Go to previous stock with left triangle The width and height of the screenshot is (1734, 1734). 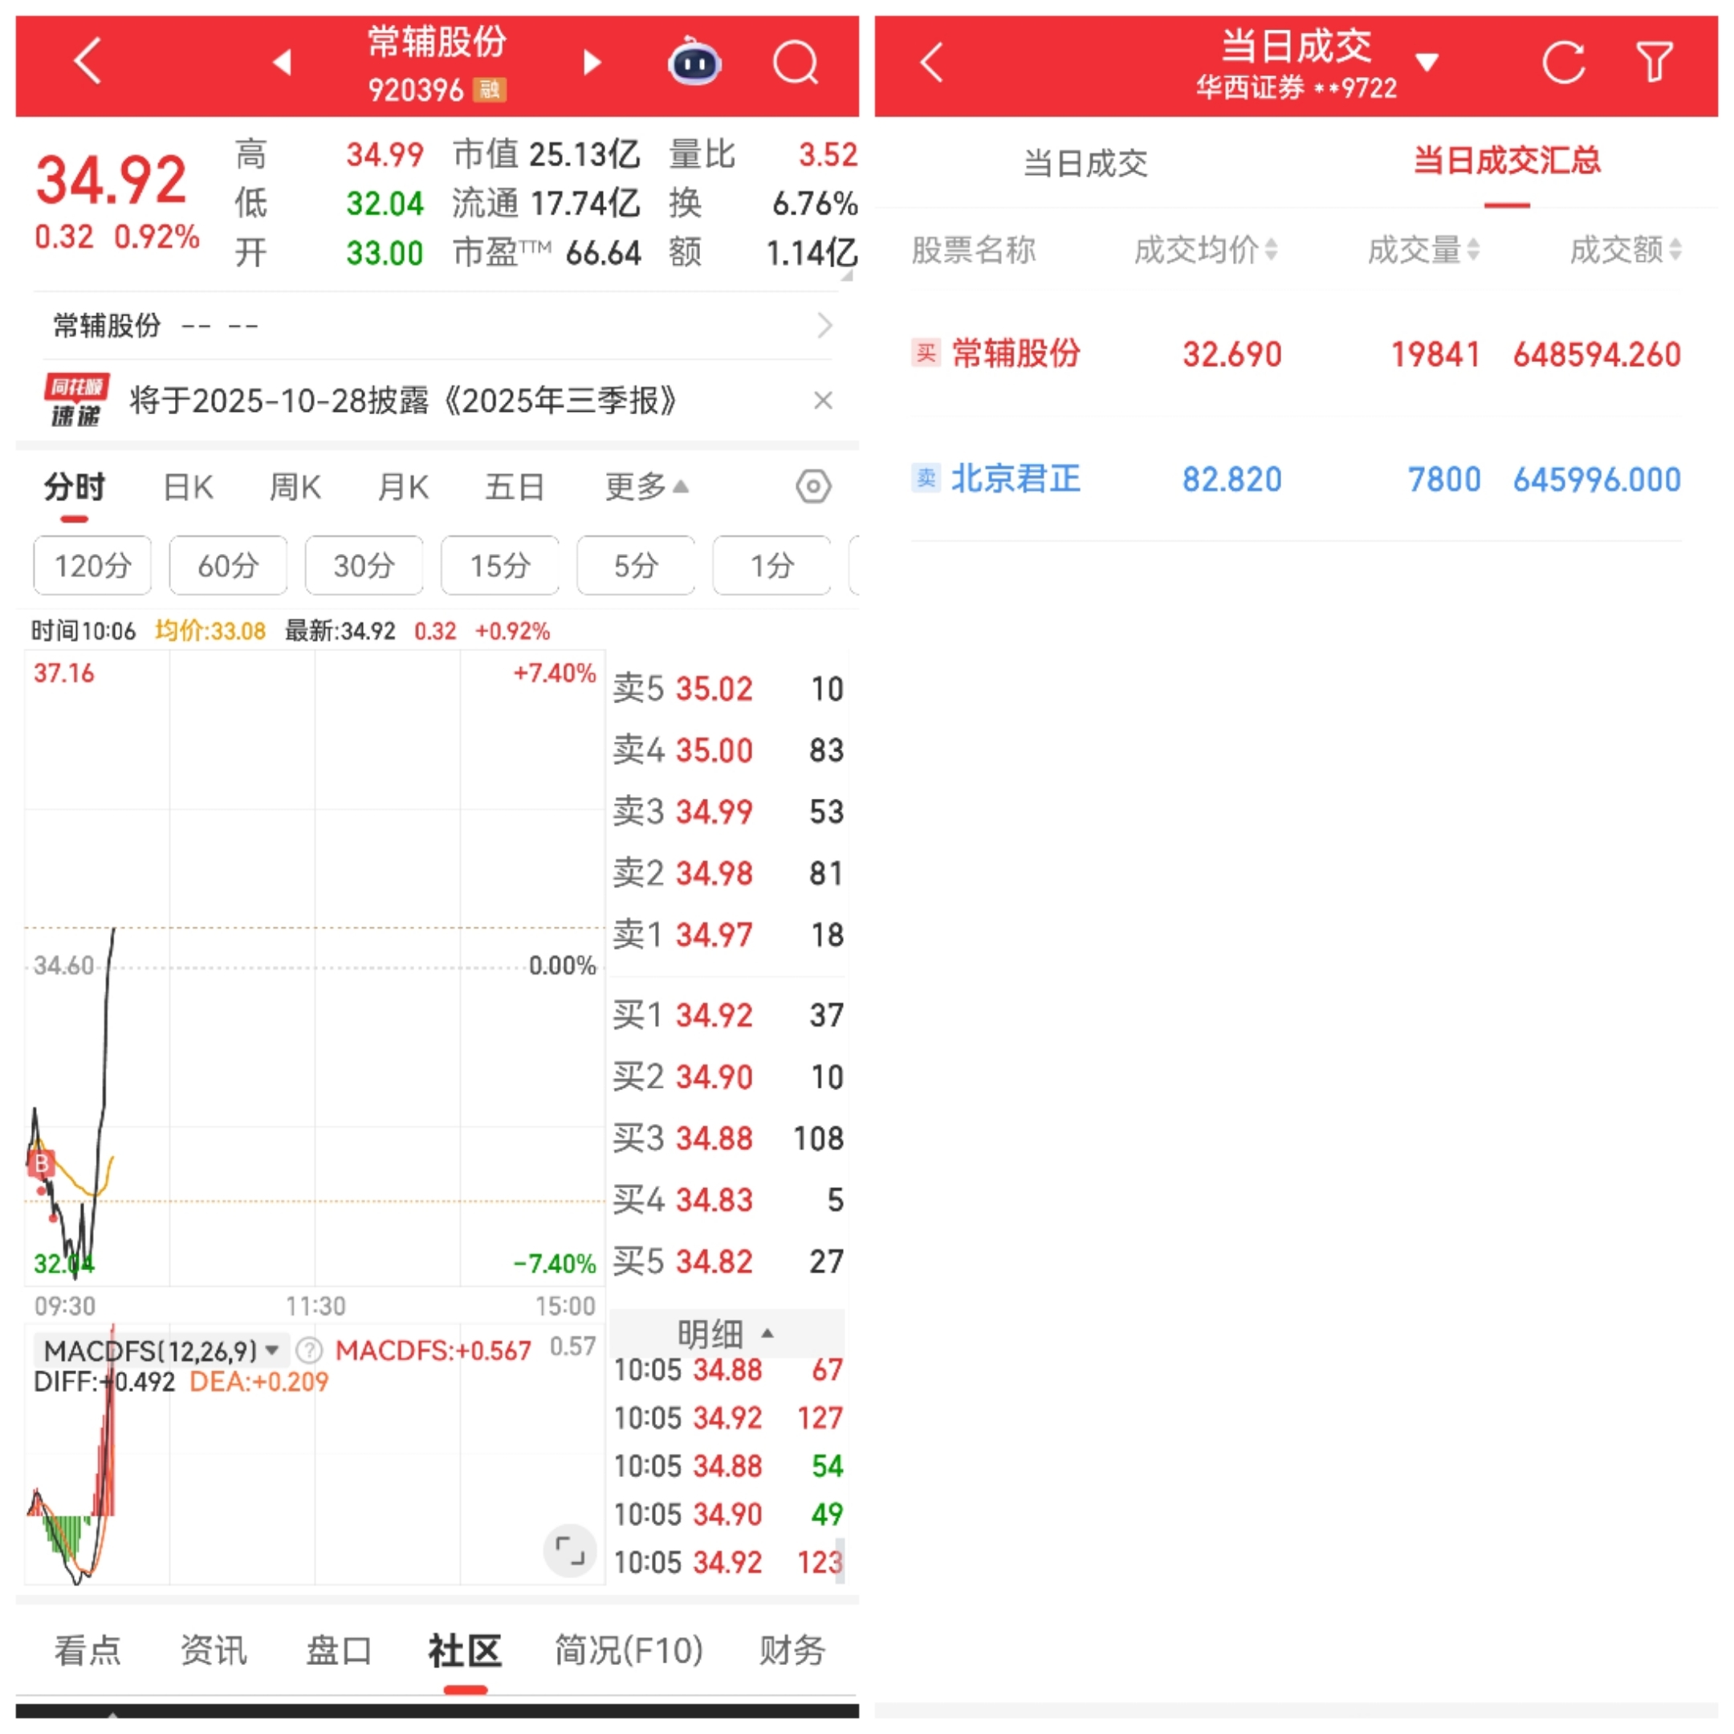282,62
